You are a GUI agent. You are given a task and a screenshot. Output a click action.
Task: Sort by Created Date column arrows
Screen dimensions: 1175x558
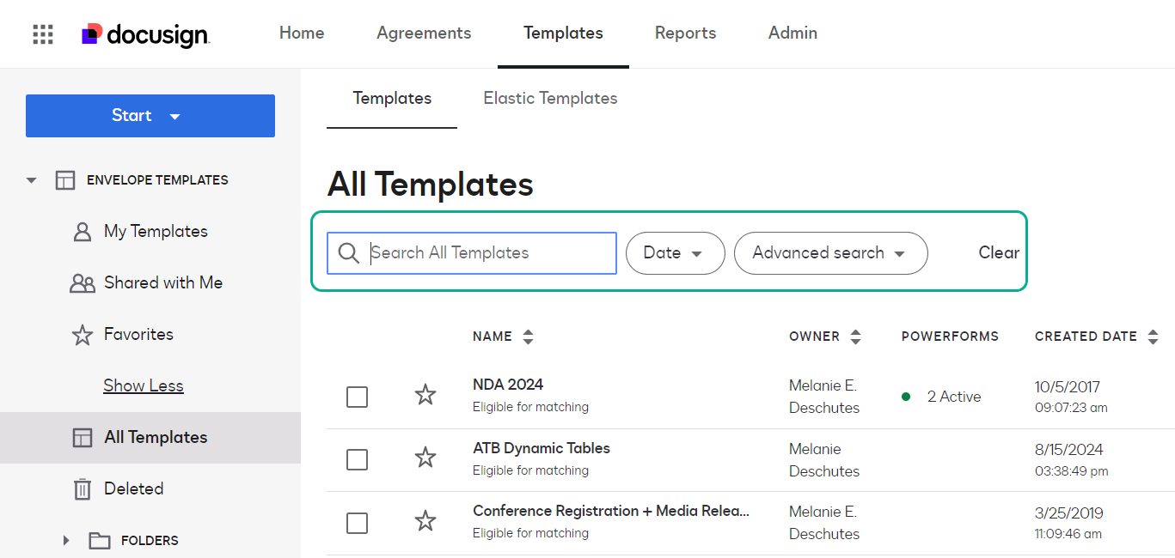1153,337
